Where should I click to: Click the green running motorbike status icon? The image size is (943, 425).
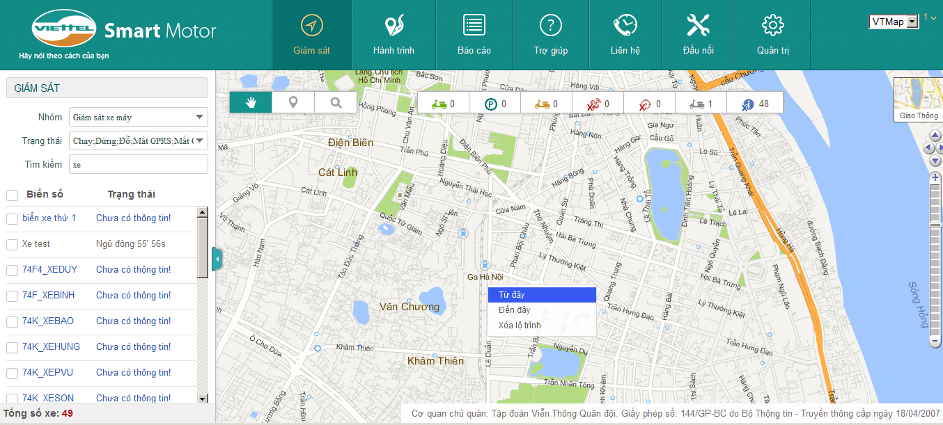[x=439, y=104]
